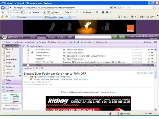Image resolution: width=159 pixels, height=119 pixels.
Task: Click the folder list scroll down arrow
Action: [20, 76]
